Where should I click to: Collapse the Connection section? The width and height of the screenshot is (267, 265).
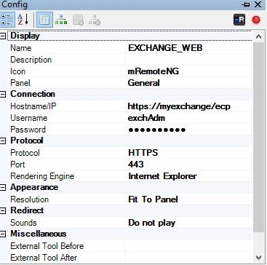[3, 94]
